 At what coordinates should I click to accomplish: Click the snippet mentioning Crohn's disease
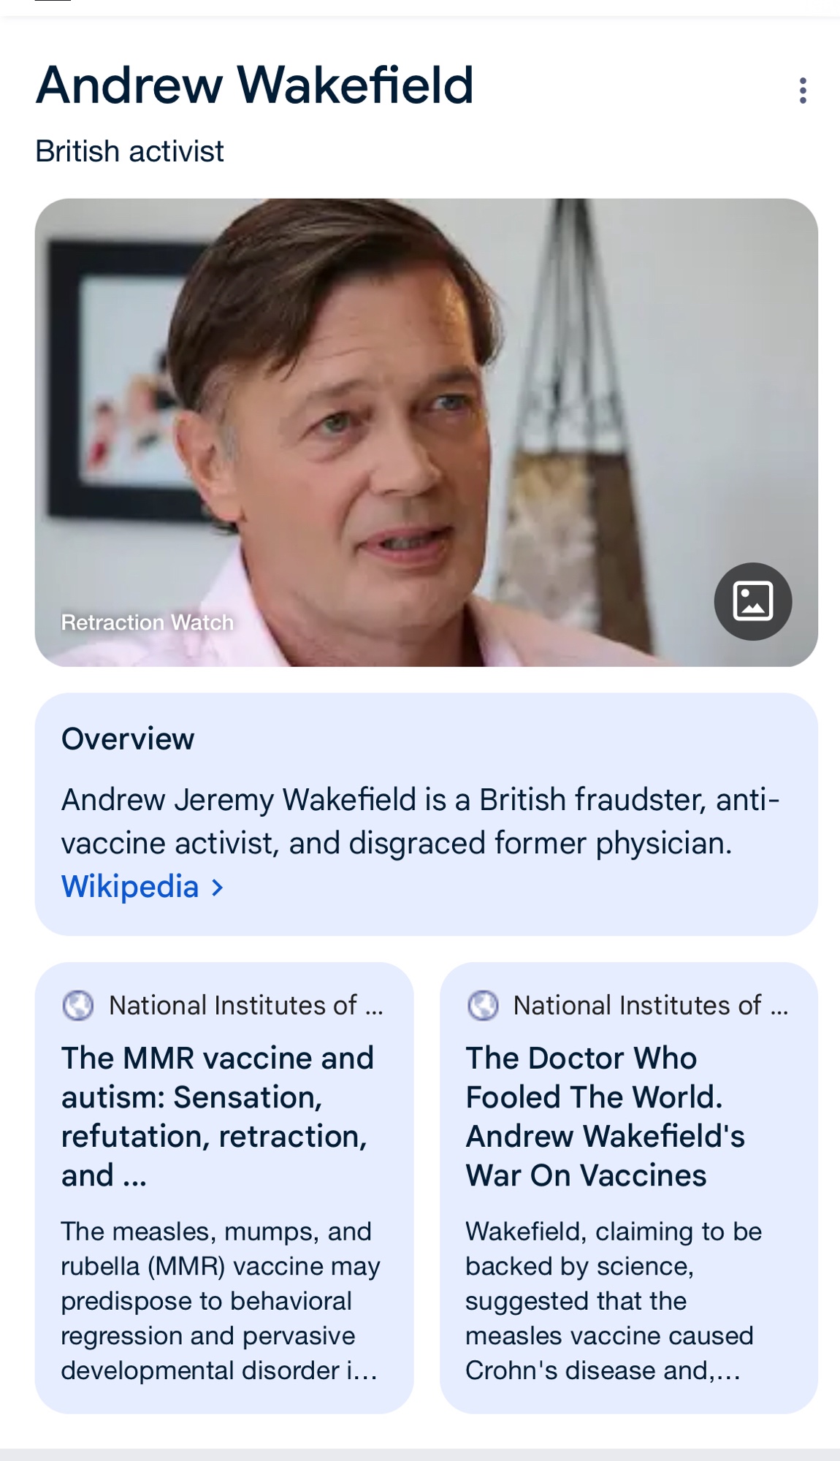coord(614,1300)
